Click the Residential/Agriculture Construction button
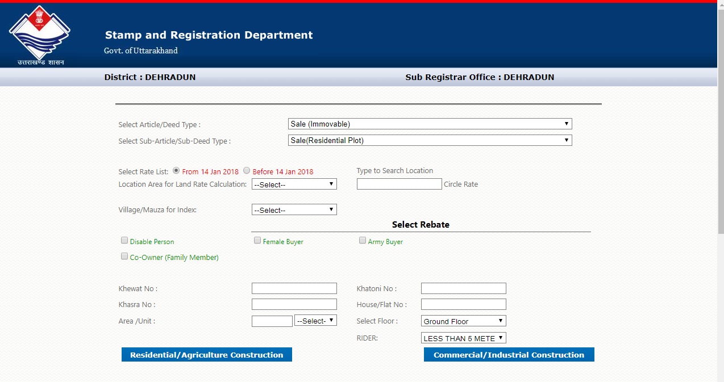The width and height of the screenshot is (724, 382). tap(206, 354)
